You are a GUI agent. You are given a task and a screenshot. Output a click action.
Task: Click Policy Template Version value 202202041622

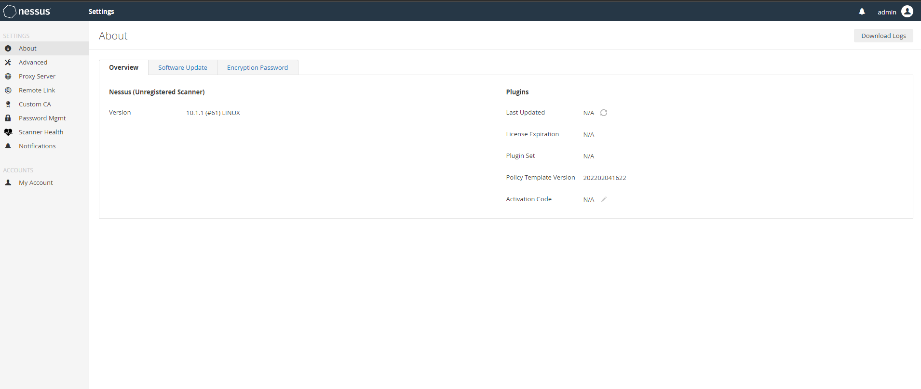pyautogui.click(x=605, y=178)
